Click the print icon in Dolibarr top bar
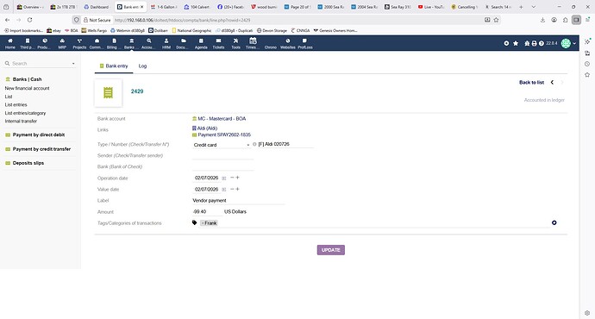595x319 pixels. pos(534,43)
